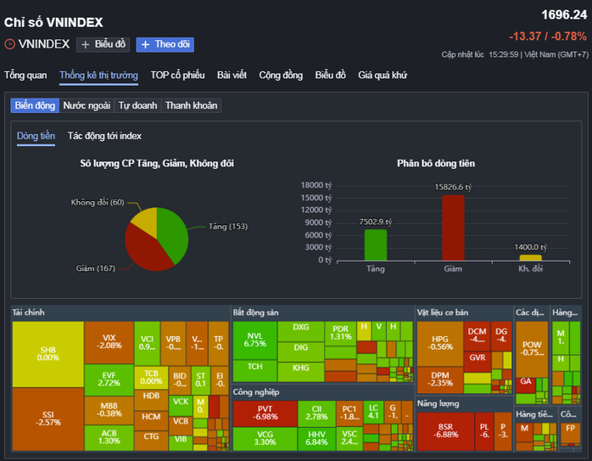Switch to Tác động tới index subtab

104,136
